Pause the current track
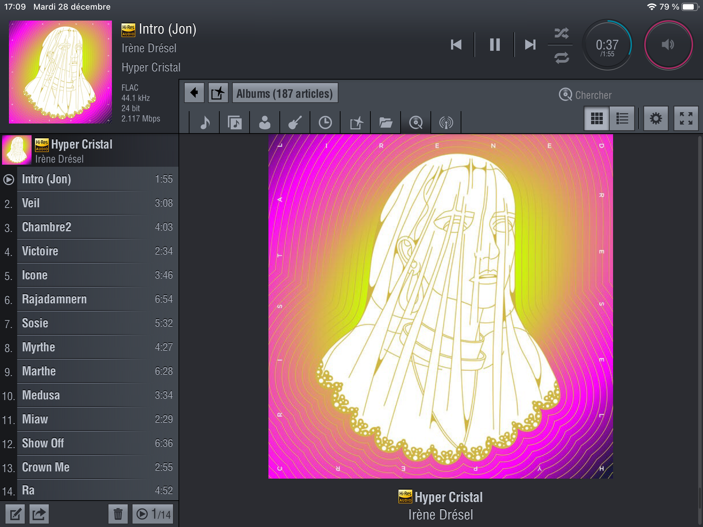This screenshot has height=527, width=703. pos(494,45)
